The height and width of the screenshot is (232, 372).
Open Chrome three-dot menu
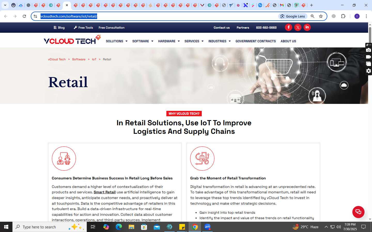coord(366,16)
